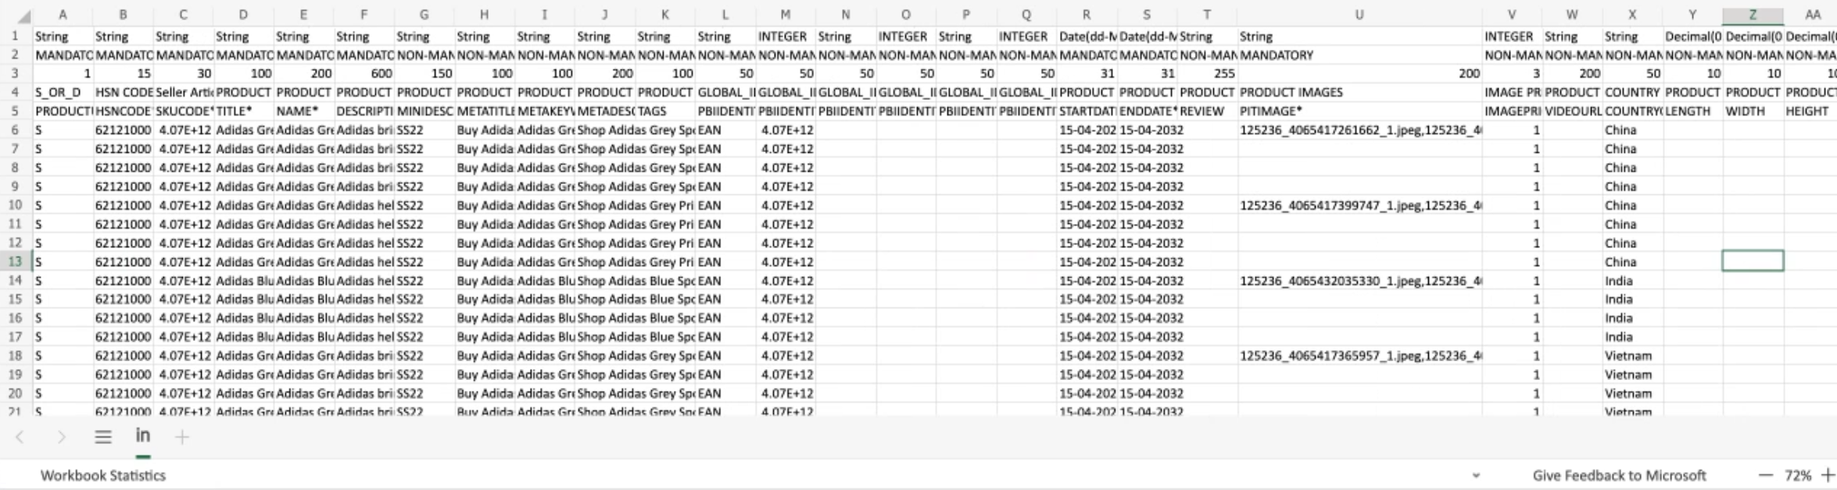Select row 1 header
Image resolution: width=1837 pixels, height=490 pixels.
15,36
